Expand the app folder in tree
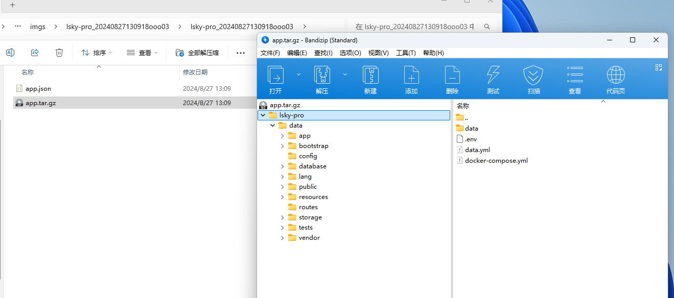 click(283, 136)
